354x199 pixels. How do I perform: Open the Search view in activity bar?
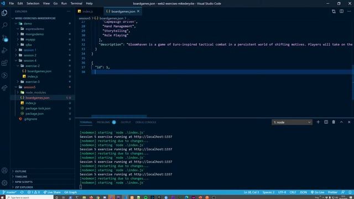pyautogui.click(x=4, y=25)
